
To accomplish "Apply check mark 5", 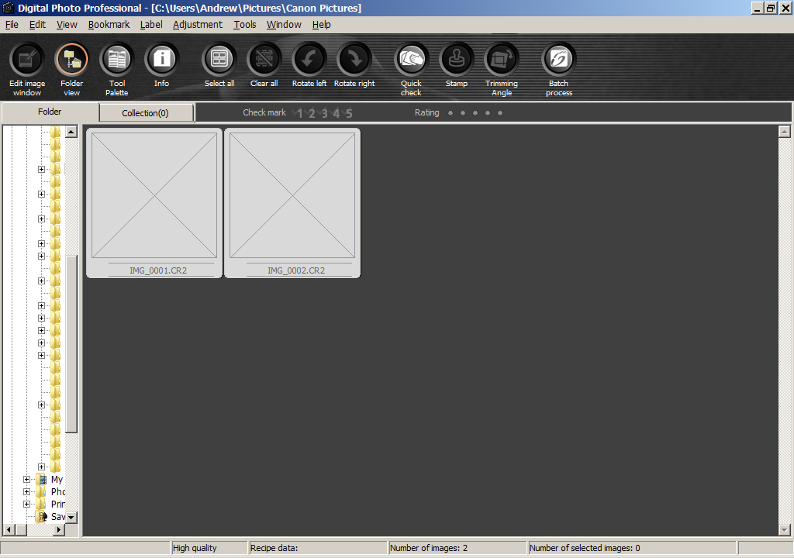I will (348, 113).
